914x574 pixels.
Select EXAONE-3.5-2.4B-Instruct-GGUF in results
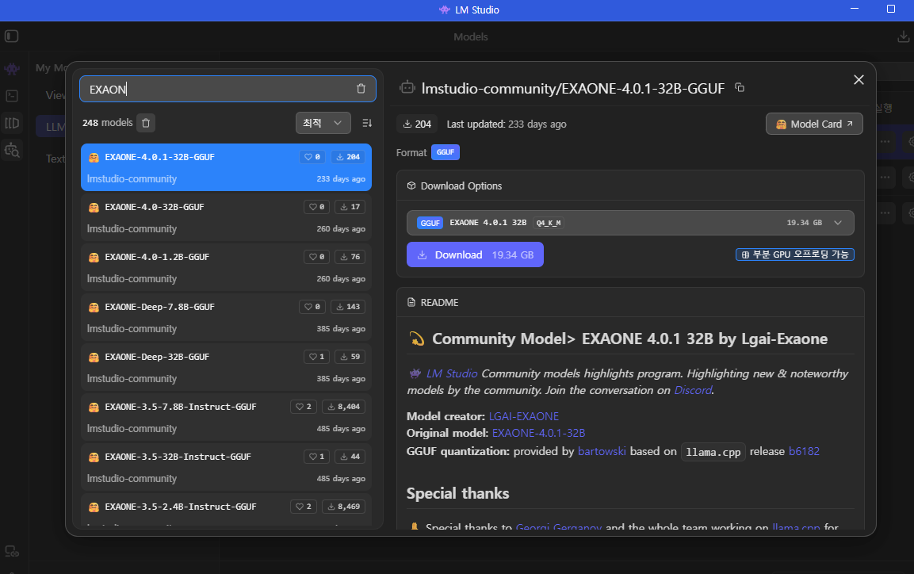coord(226,511)
